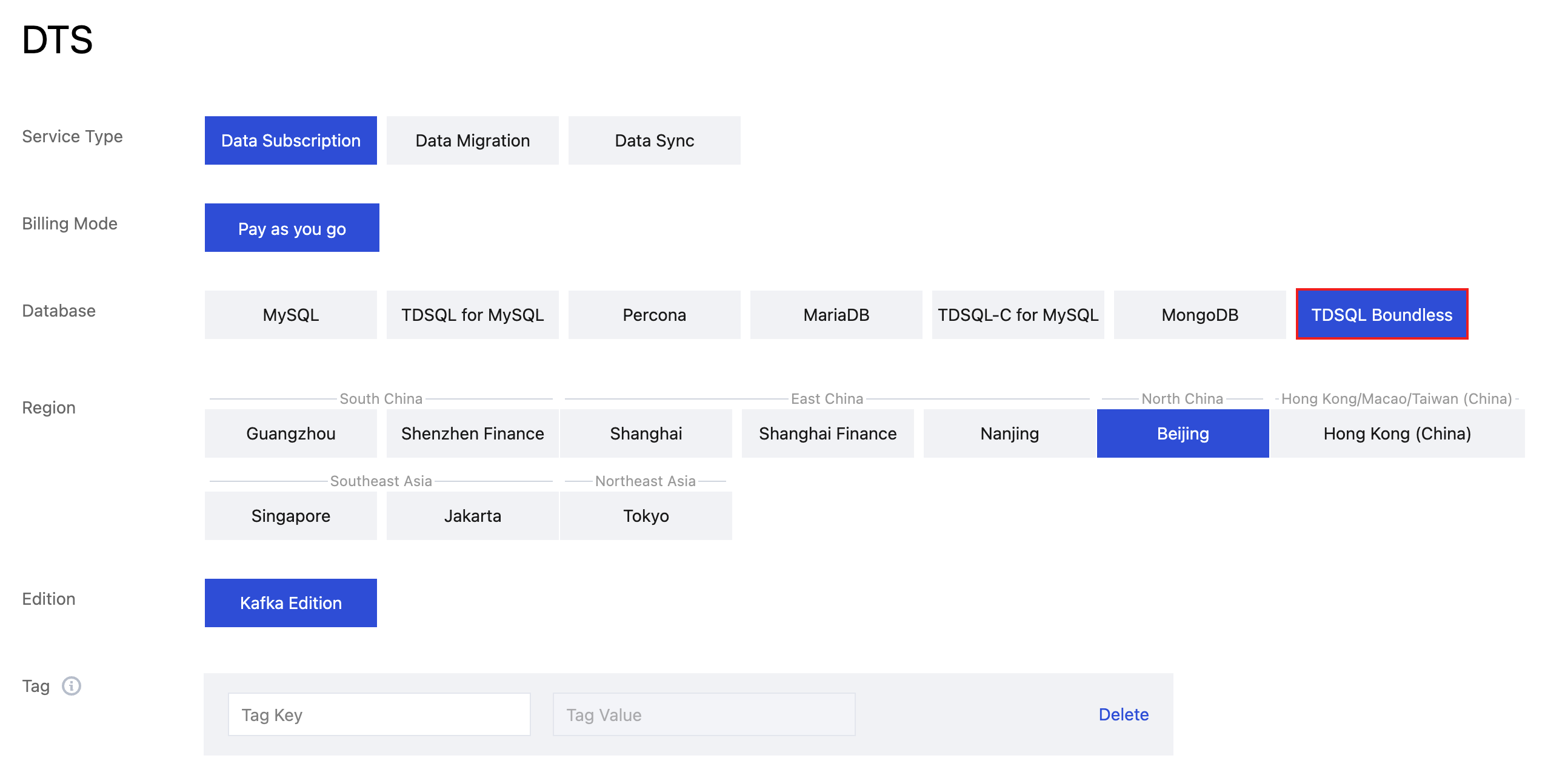Choose Tokyo region
1565x764 pixels.
[645, 515]
